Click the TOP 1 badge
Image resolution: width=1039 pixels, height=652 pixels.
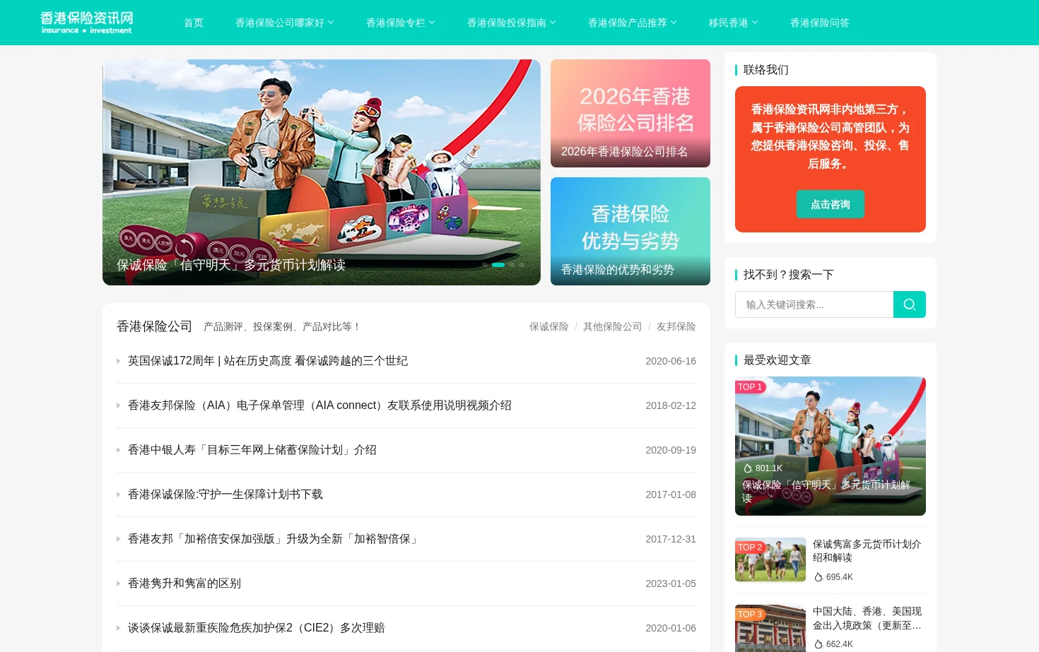point(751,387)
